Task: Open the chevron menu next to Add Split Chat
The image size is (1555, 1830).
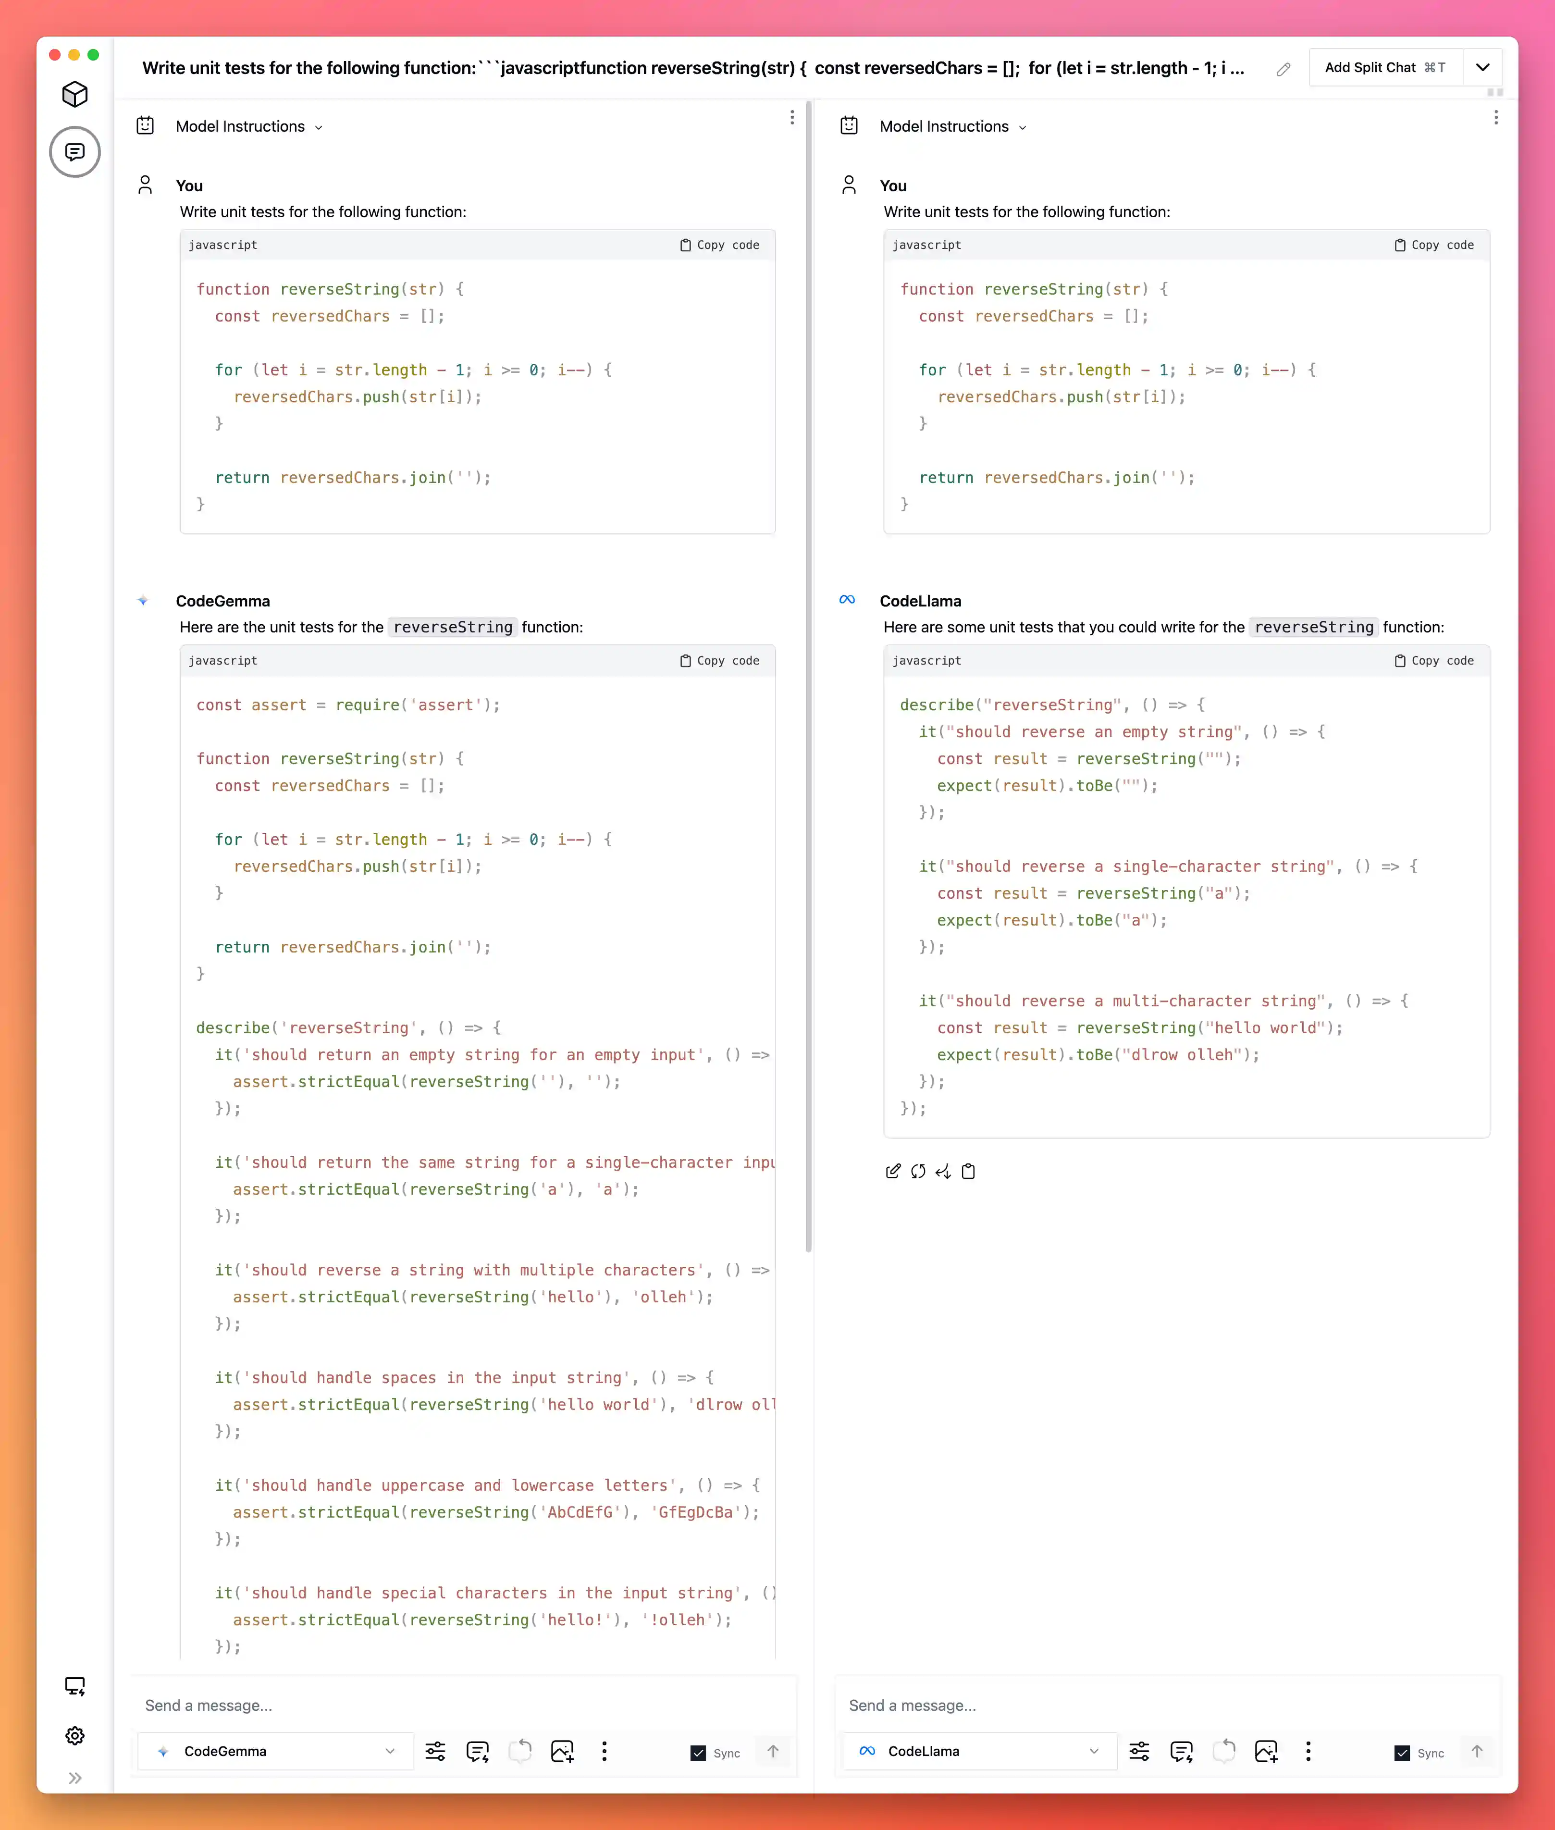Action: click(x=1483, y=67)
